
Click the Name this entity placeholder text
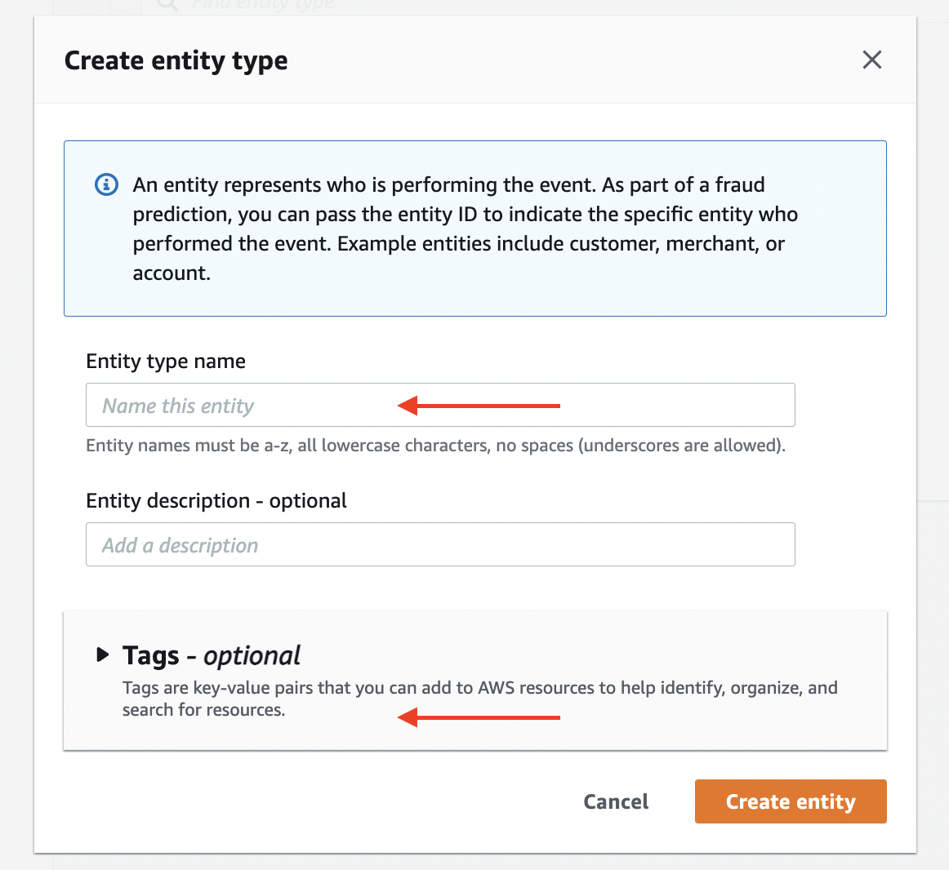(x=178, y=406)
